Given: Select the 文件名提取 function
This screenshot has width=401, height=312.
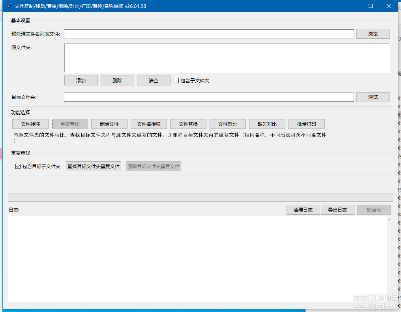Looking at the screenshot, I should [x=148, y=124].
